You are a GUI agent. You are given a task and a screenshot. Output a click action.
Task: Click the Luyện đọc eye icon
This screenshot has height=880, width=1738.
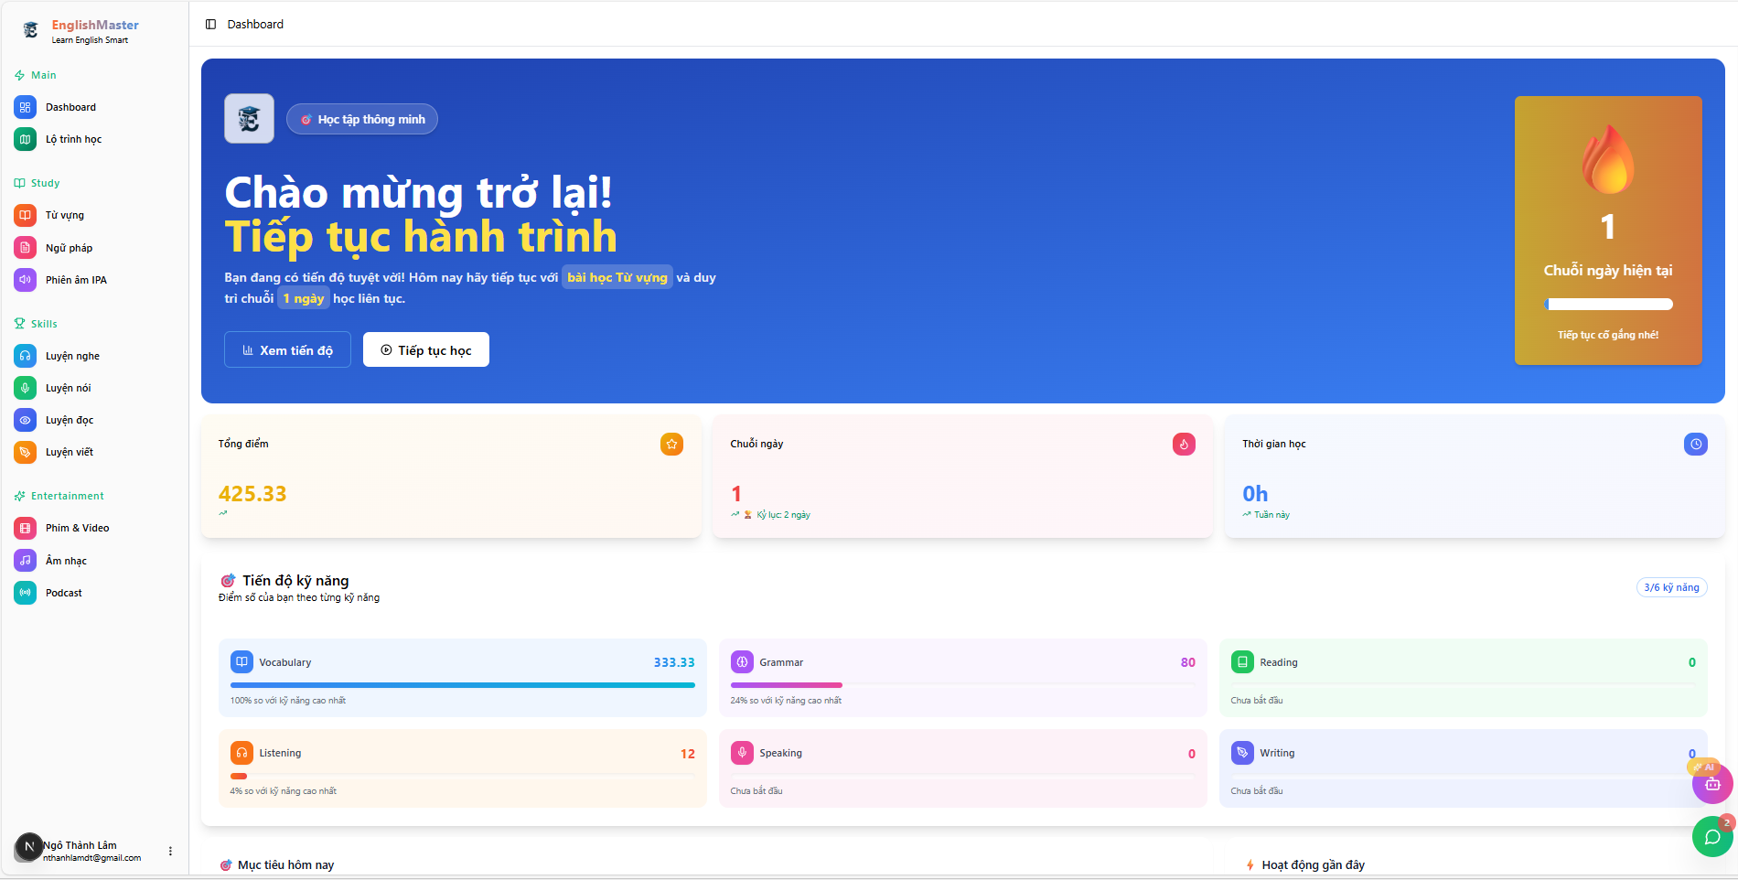coord(26,420)
